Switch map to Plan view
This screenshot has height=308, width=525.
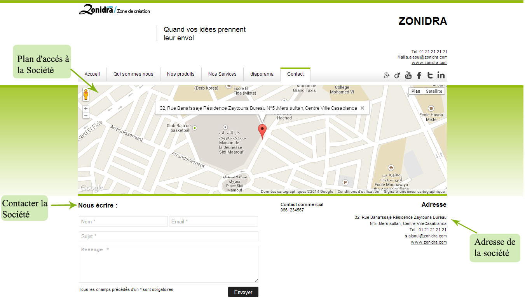tap(416, 91)
